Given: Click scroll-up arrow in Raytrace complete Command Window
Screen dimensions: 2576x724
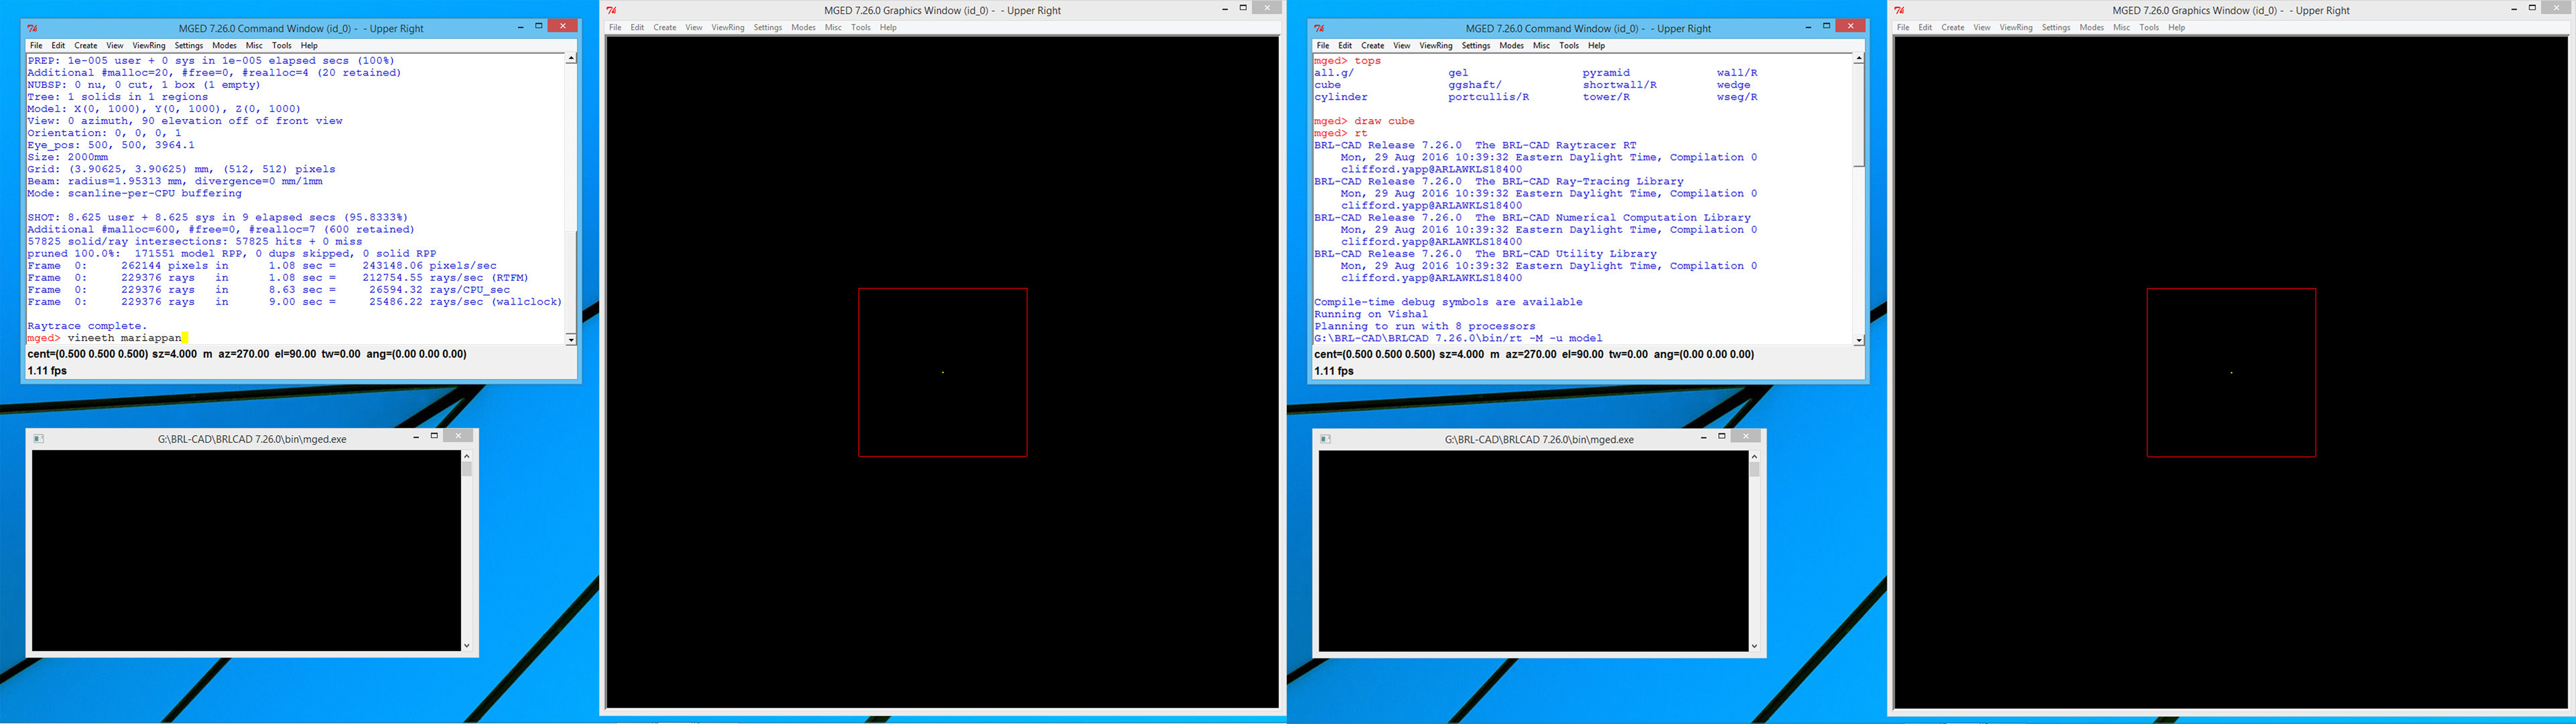Looking at the screenshot, I should pos(571,58).
